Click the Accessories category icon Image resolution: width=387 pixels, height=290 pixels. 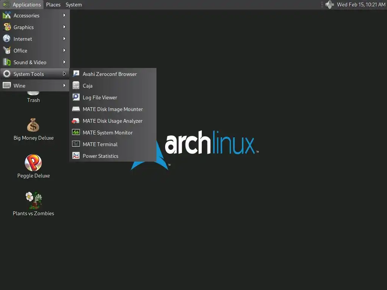7,15
